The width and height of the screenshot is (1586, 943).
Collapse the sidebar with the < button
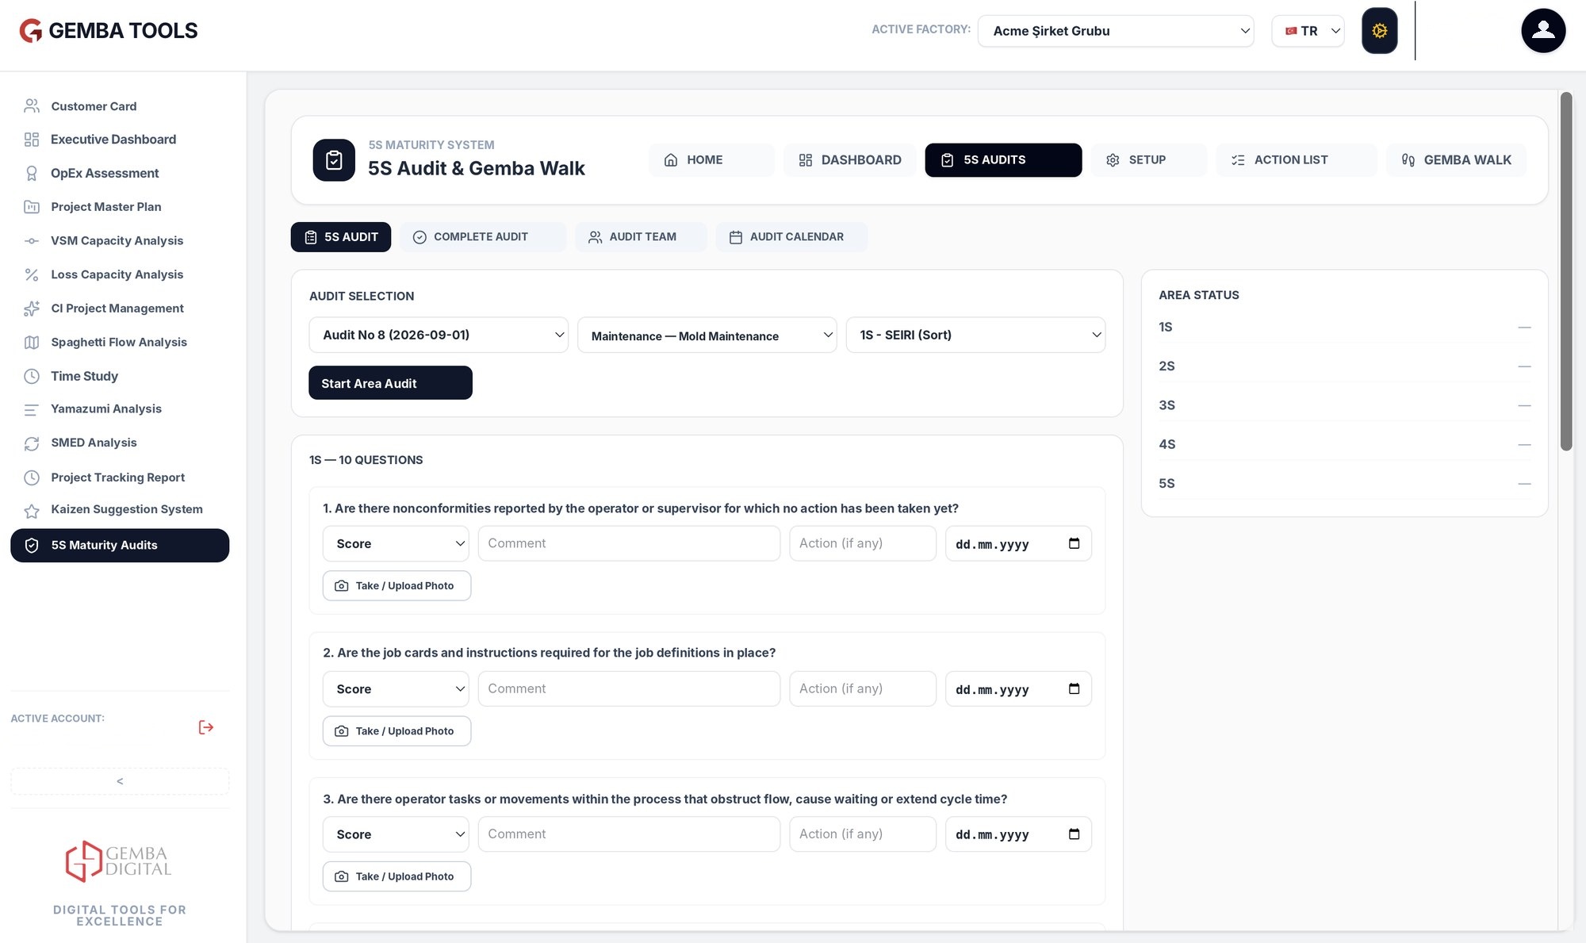pyautogui.click(x=120, y=781)
